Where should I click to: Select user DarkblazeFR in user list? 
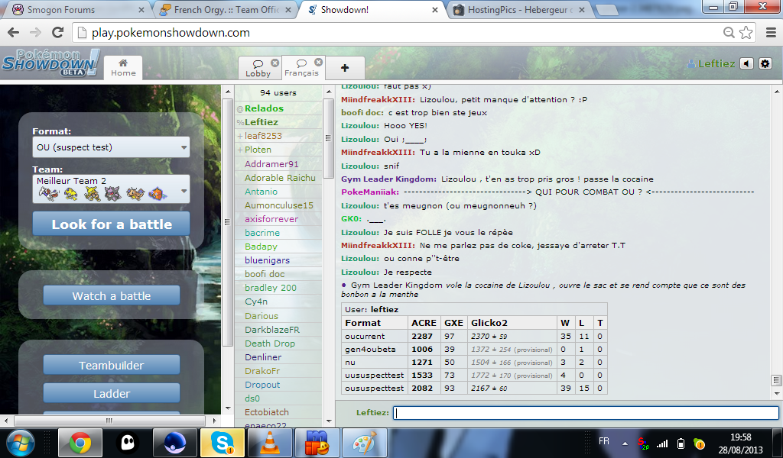click(x=271, y=330)
